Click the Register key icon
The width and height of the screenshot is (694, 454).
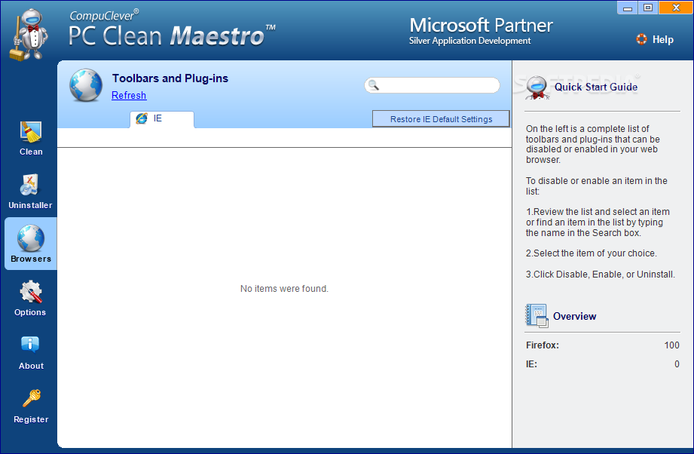(x=32, y=397)
